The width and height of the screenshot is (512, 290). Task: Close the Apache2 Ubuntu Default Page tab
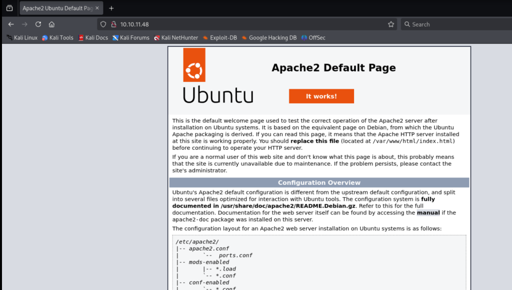click(97, 8)
